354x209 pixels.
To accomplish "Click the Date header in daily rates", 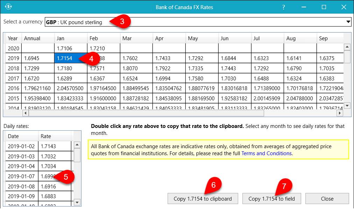I will click(x=22, y=136).
